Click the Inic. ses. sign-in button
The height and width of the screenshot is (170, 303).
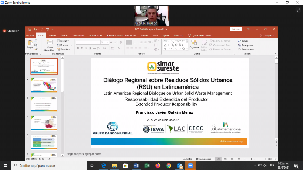[x=236, y=29]
